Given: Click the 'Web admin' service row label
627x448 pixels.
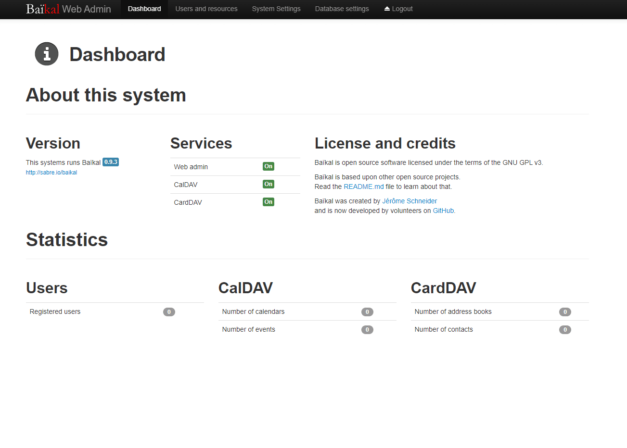Looking at the screenshot, I should (191, 167).
